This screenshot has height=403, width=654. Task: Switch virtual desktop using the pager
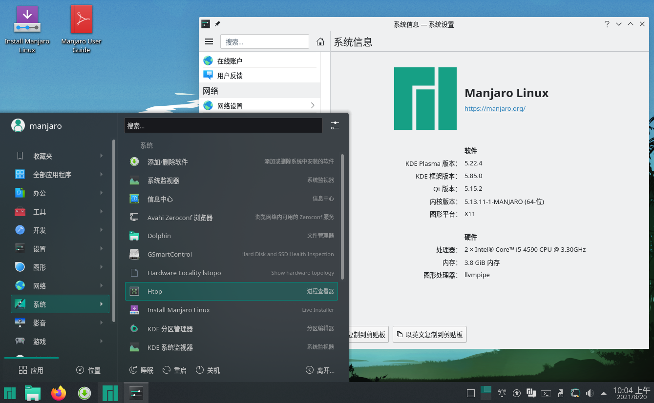[x=486, y=393]
